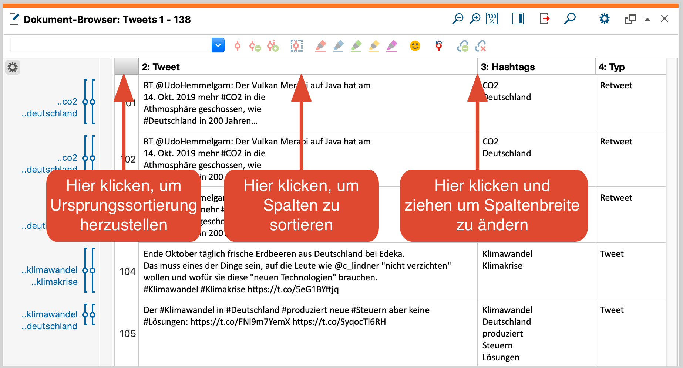Click the export document icon with red arrow
Viewport: 683px width, 368px height.
[545, 18]
